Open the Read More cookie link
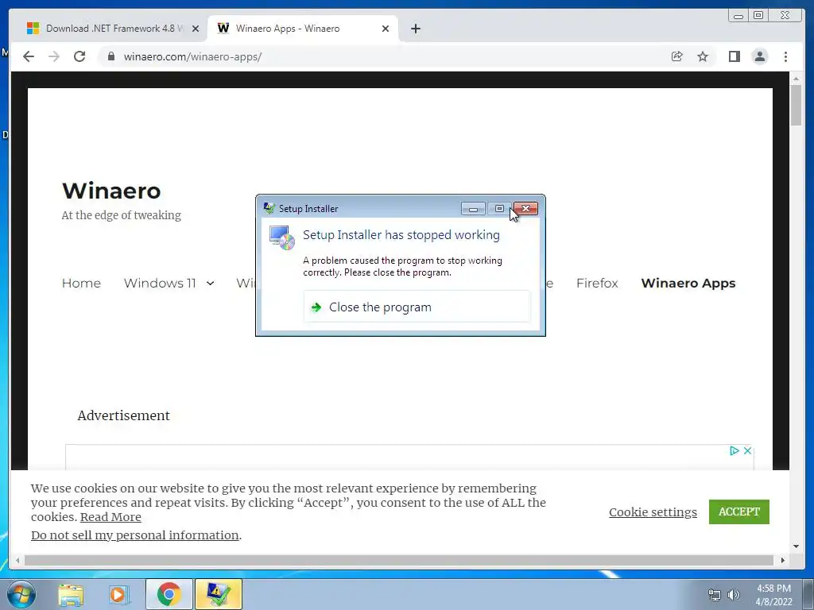This screenshot has height=610, width=814. pos(110,517)
